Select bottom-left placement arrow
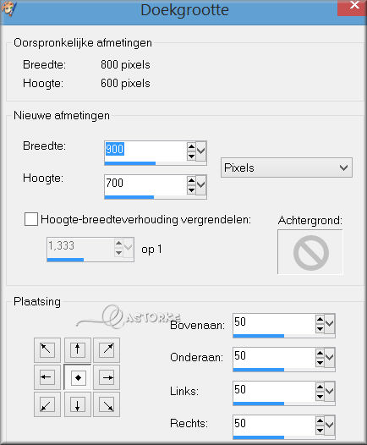This screenshot has height=445, width=367. 47,404
